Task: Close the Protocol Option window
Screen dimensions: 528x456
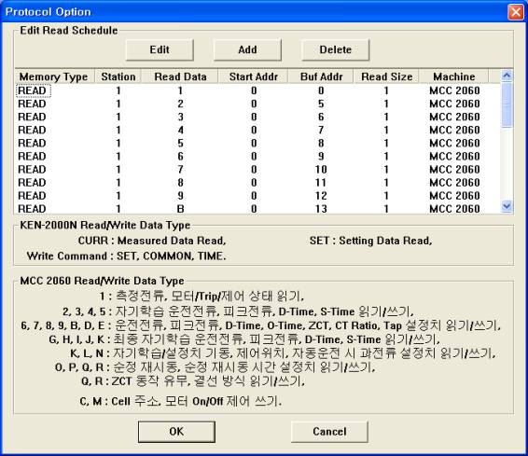Action: 516,12
